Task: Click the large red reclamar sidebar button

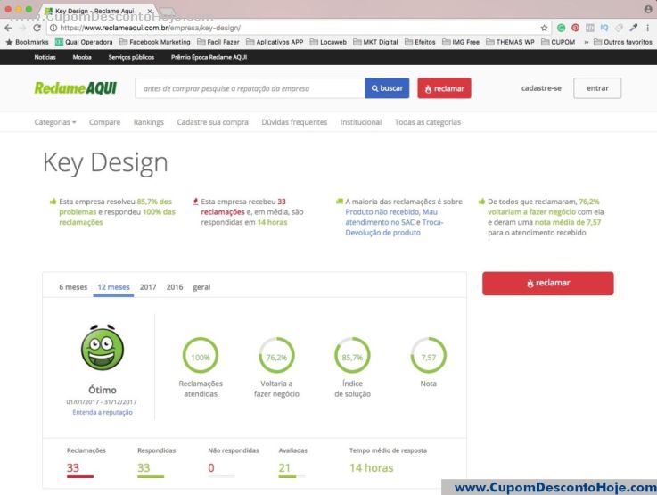Action: click(547, 284)
